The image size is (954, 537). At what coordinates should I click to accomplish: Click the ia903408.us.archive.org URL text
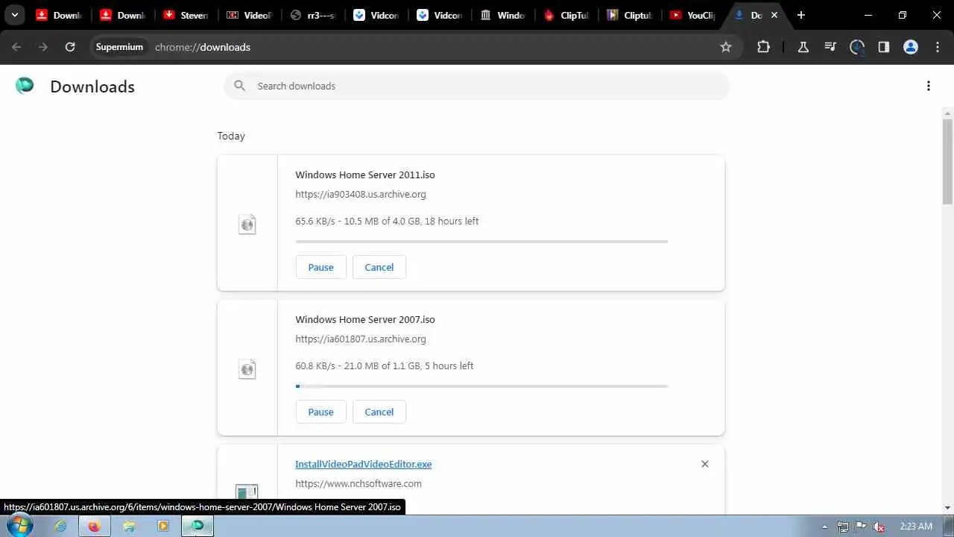click(361, 194)
